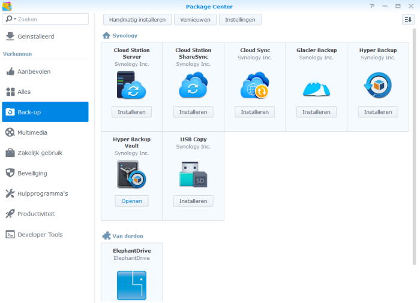
Task: Install Cloud Station Server
Action: (x=131, y=112)
